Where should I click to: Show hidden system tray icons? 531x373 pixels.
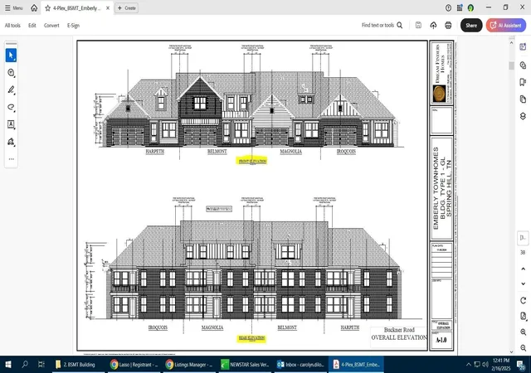coord(468,365)
